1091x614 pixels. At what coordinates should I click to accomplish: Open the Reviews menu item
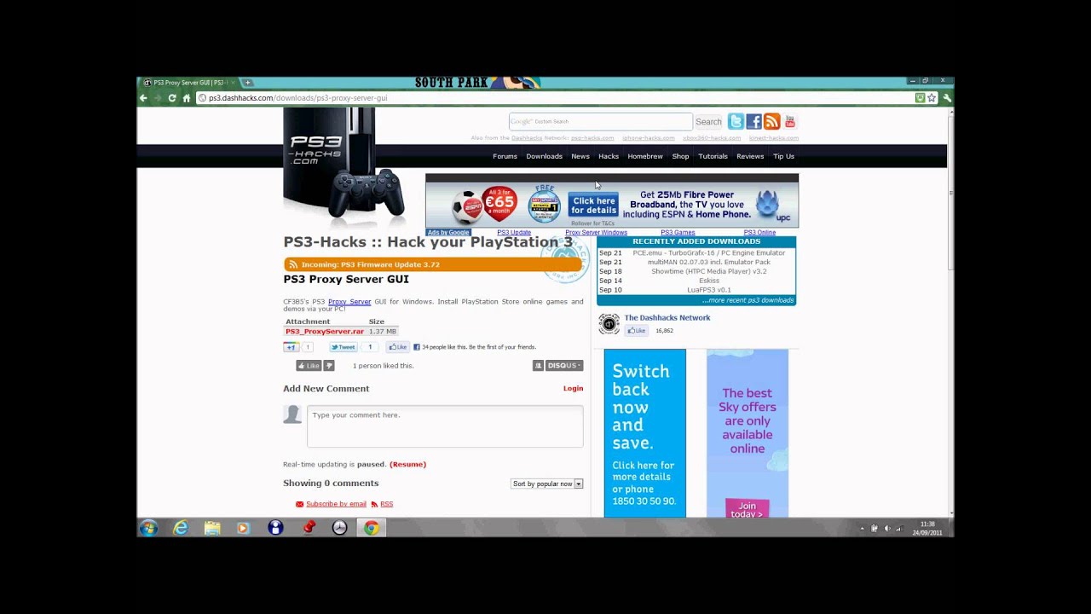tap(750, 156)
